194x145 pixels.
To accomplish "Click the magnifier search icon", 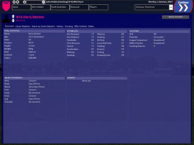I will (43, 2).
